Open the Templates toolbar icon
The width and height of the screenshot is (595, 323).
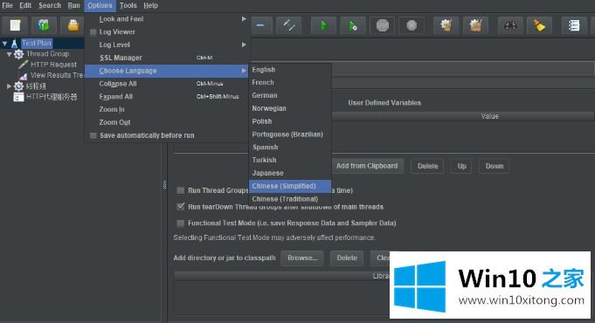[x=44, y=25]
